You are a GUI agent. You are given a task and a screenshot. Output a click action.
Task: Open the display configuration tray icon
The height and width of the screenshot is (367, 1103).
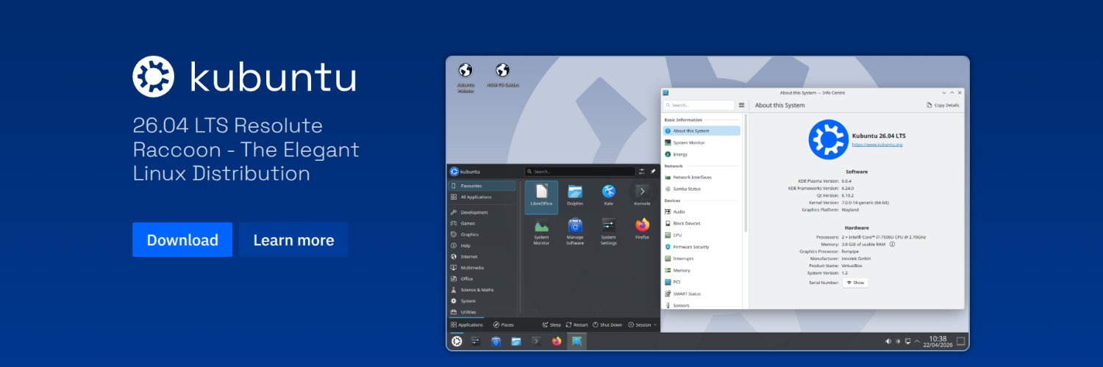(908, 341)
